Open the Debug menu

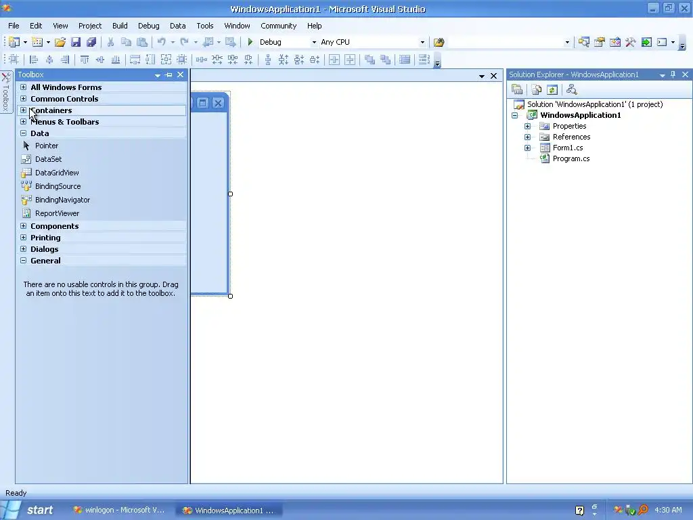(148, 26)
